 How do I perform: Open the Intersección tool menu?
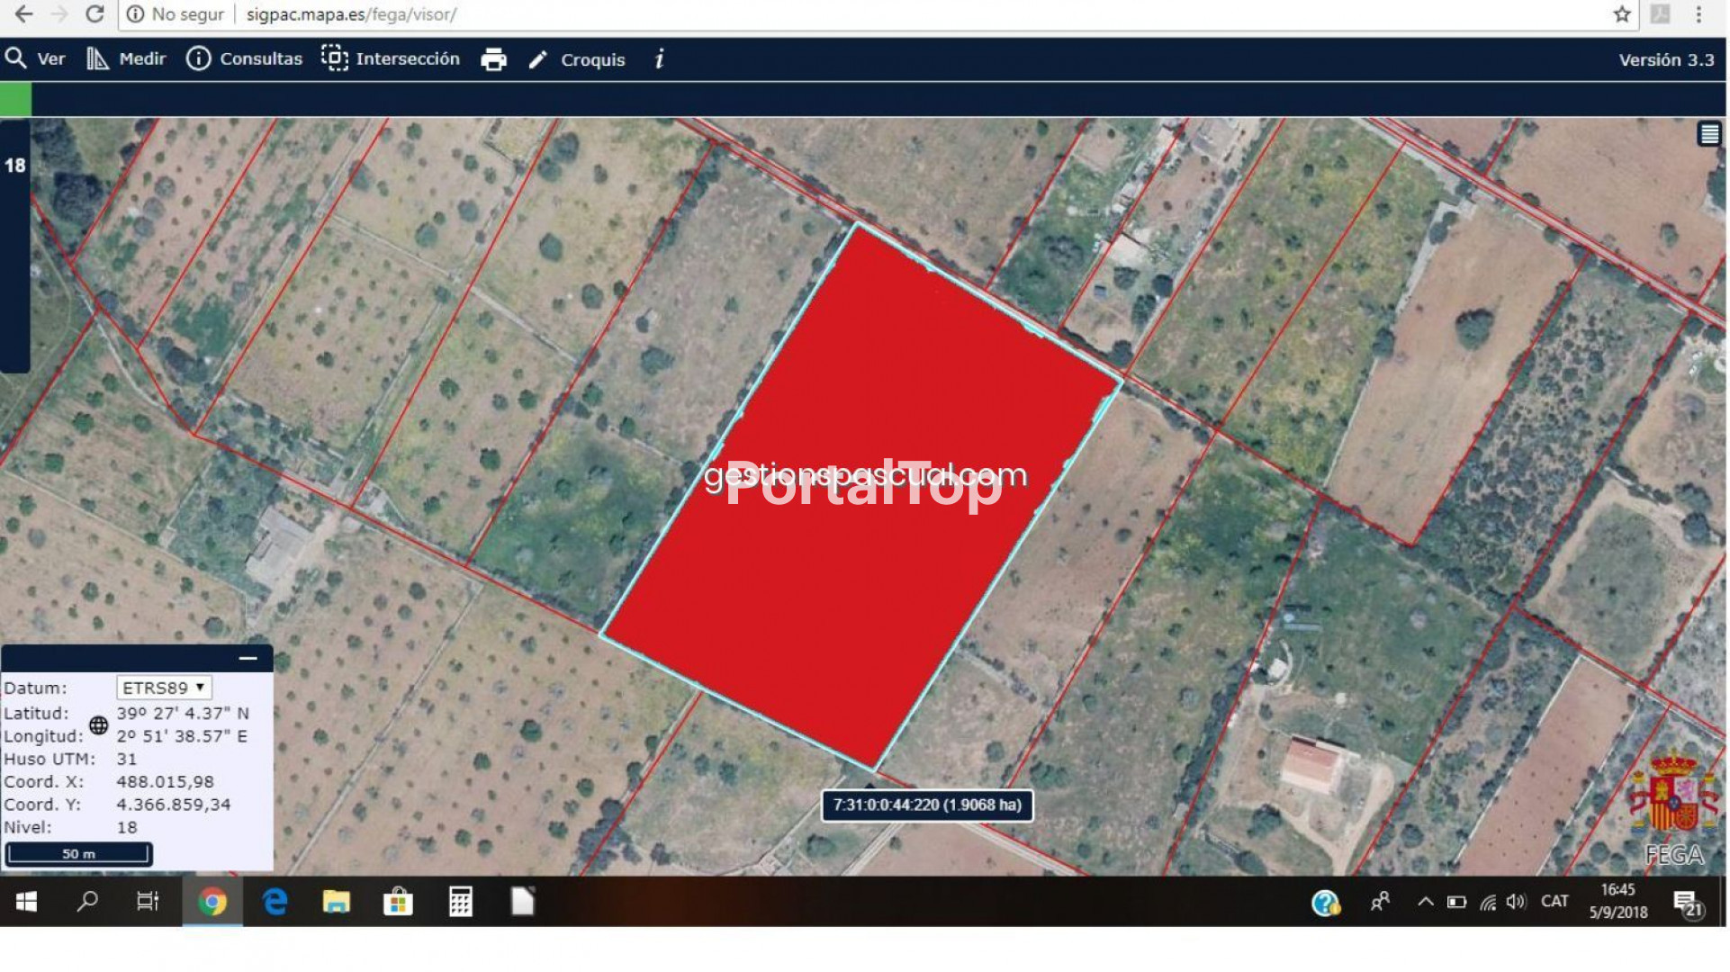tap(391, 59)
